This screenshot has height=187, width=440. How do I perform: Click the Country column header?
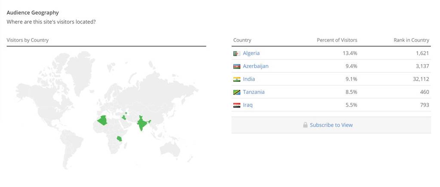[x=242, y=40]
